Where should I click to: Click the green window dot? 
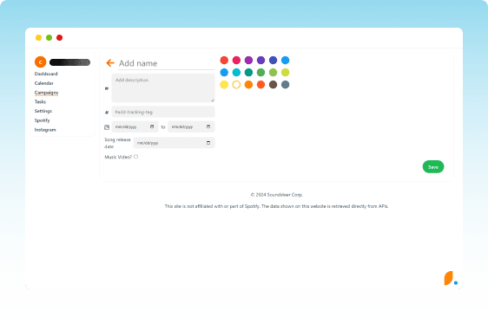49,37
